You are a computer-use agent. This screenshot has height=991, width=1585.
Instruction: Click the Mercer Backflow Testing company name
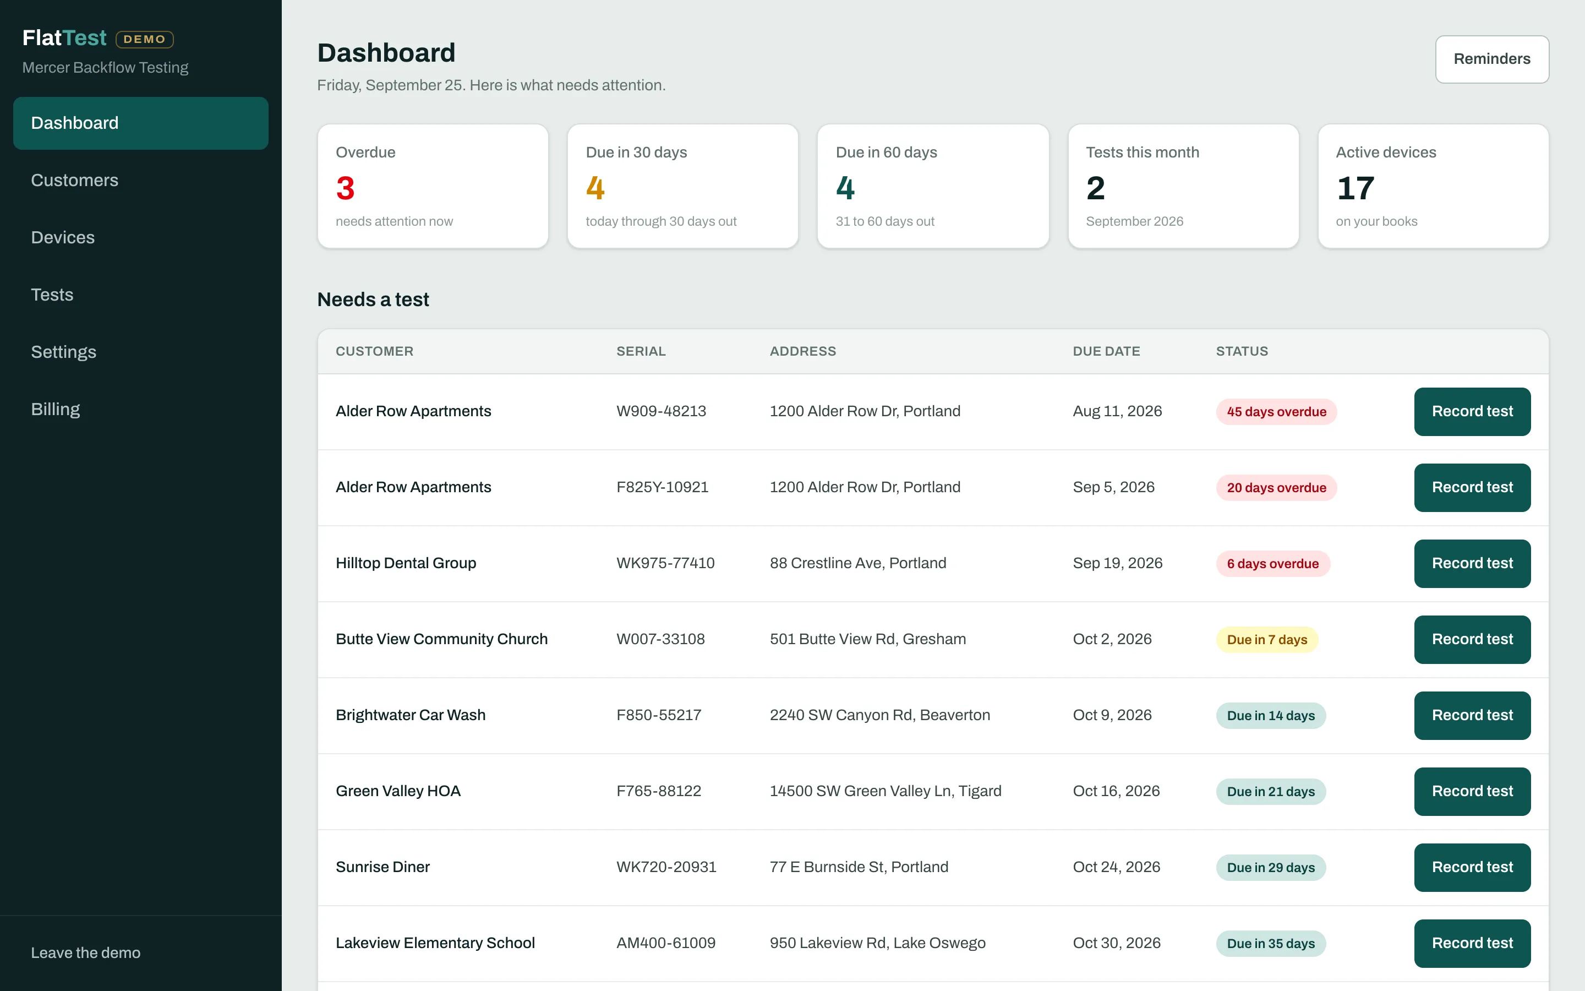105,68
